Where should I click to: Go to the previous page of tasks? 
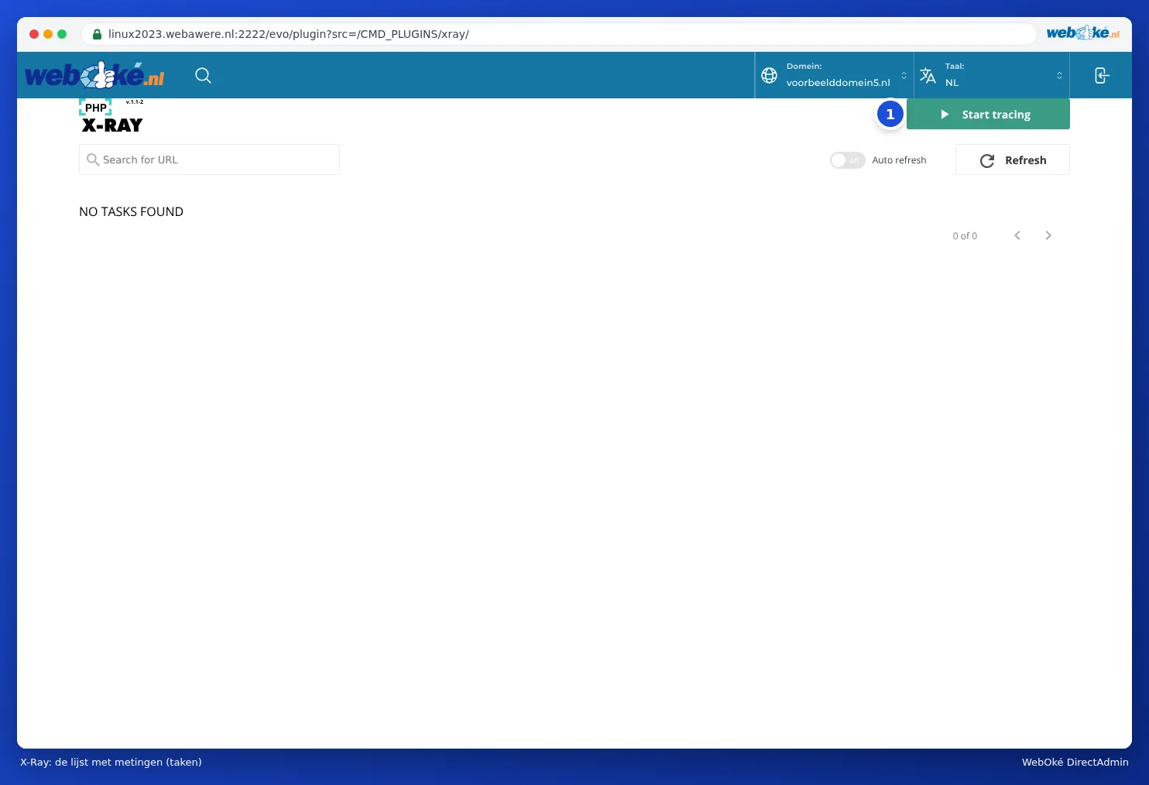pyautogui.click(x=1017, y=235)
